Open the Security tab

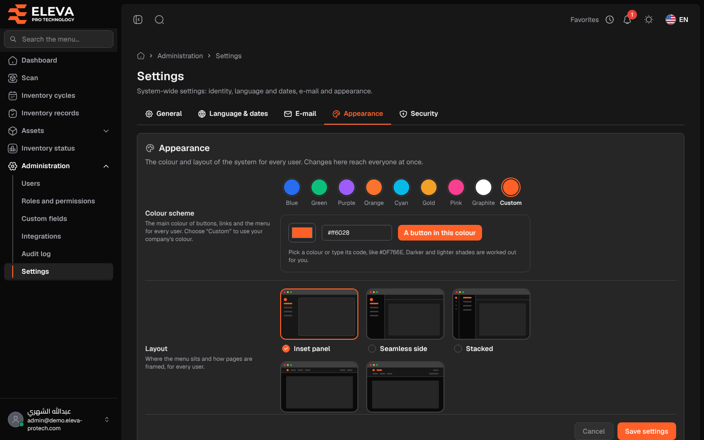pos(418,113)
